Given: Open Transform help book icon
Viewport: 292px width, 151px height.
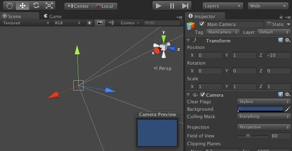Looking at the screenshot, I should 280,40.
